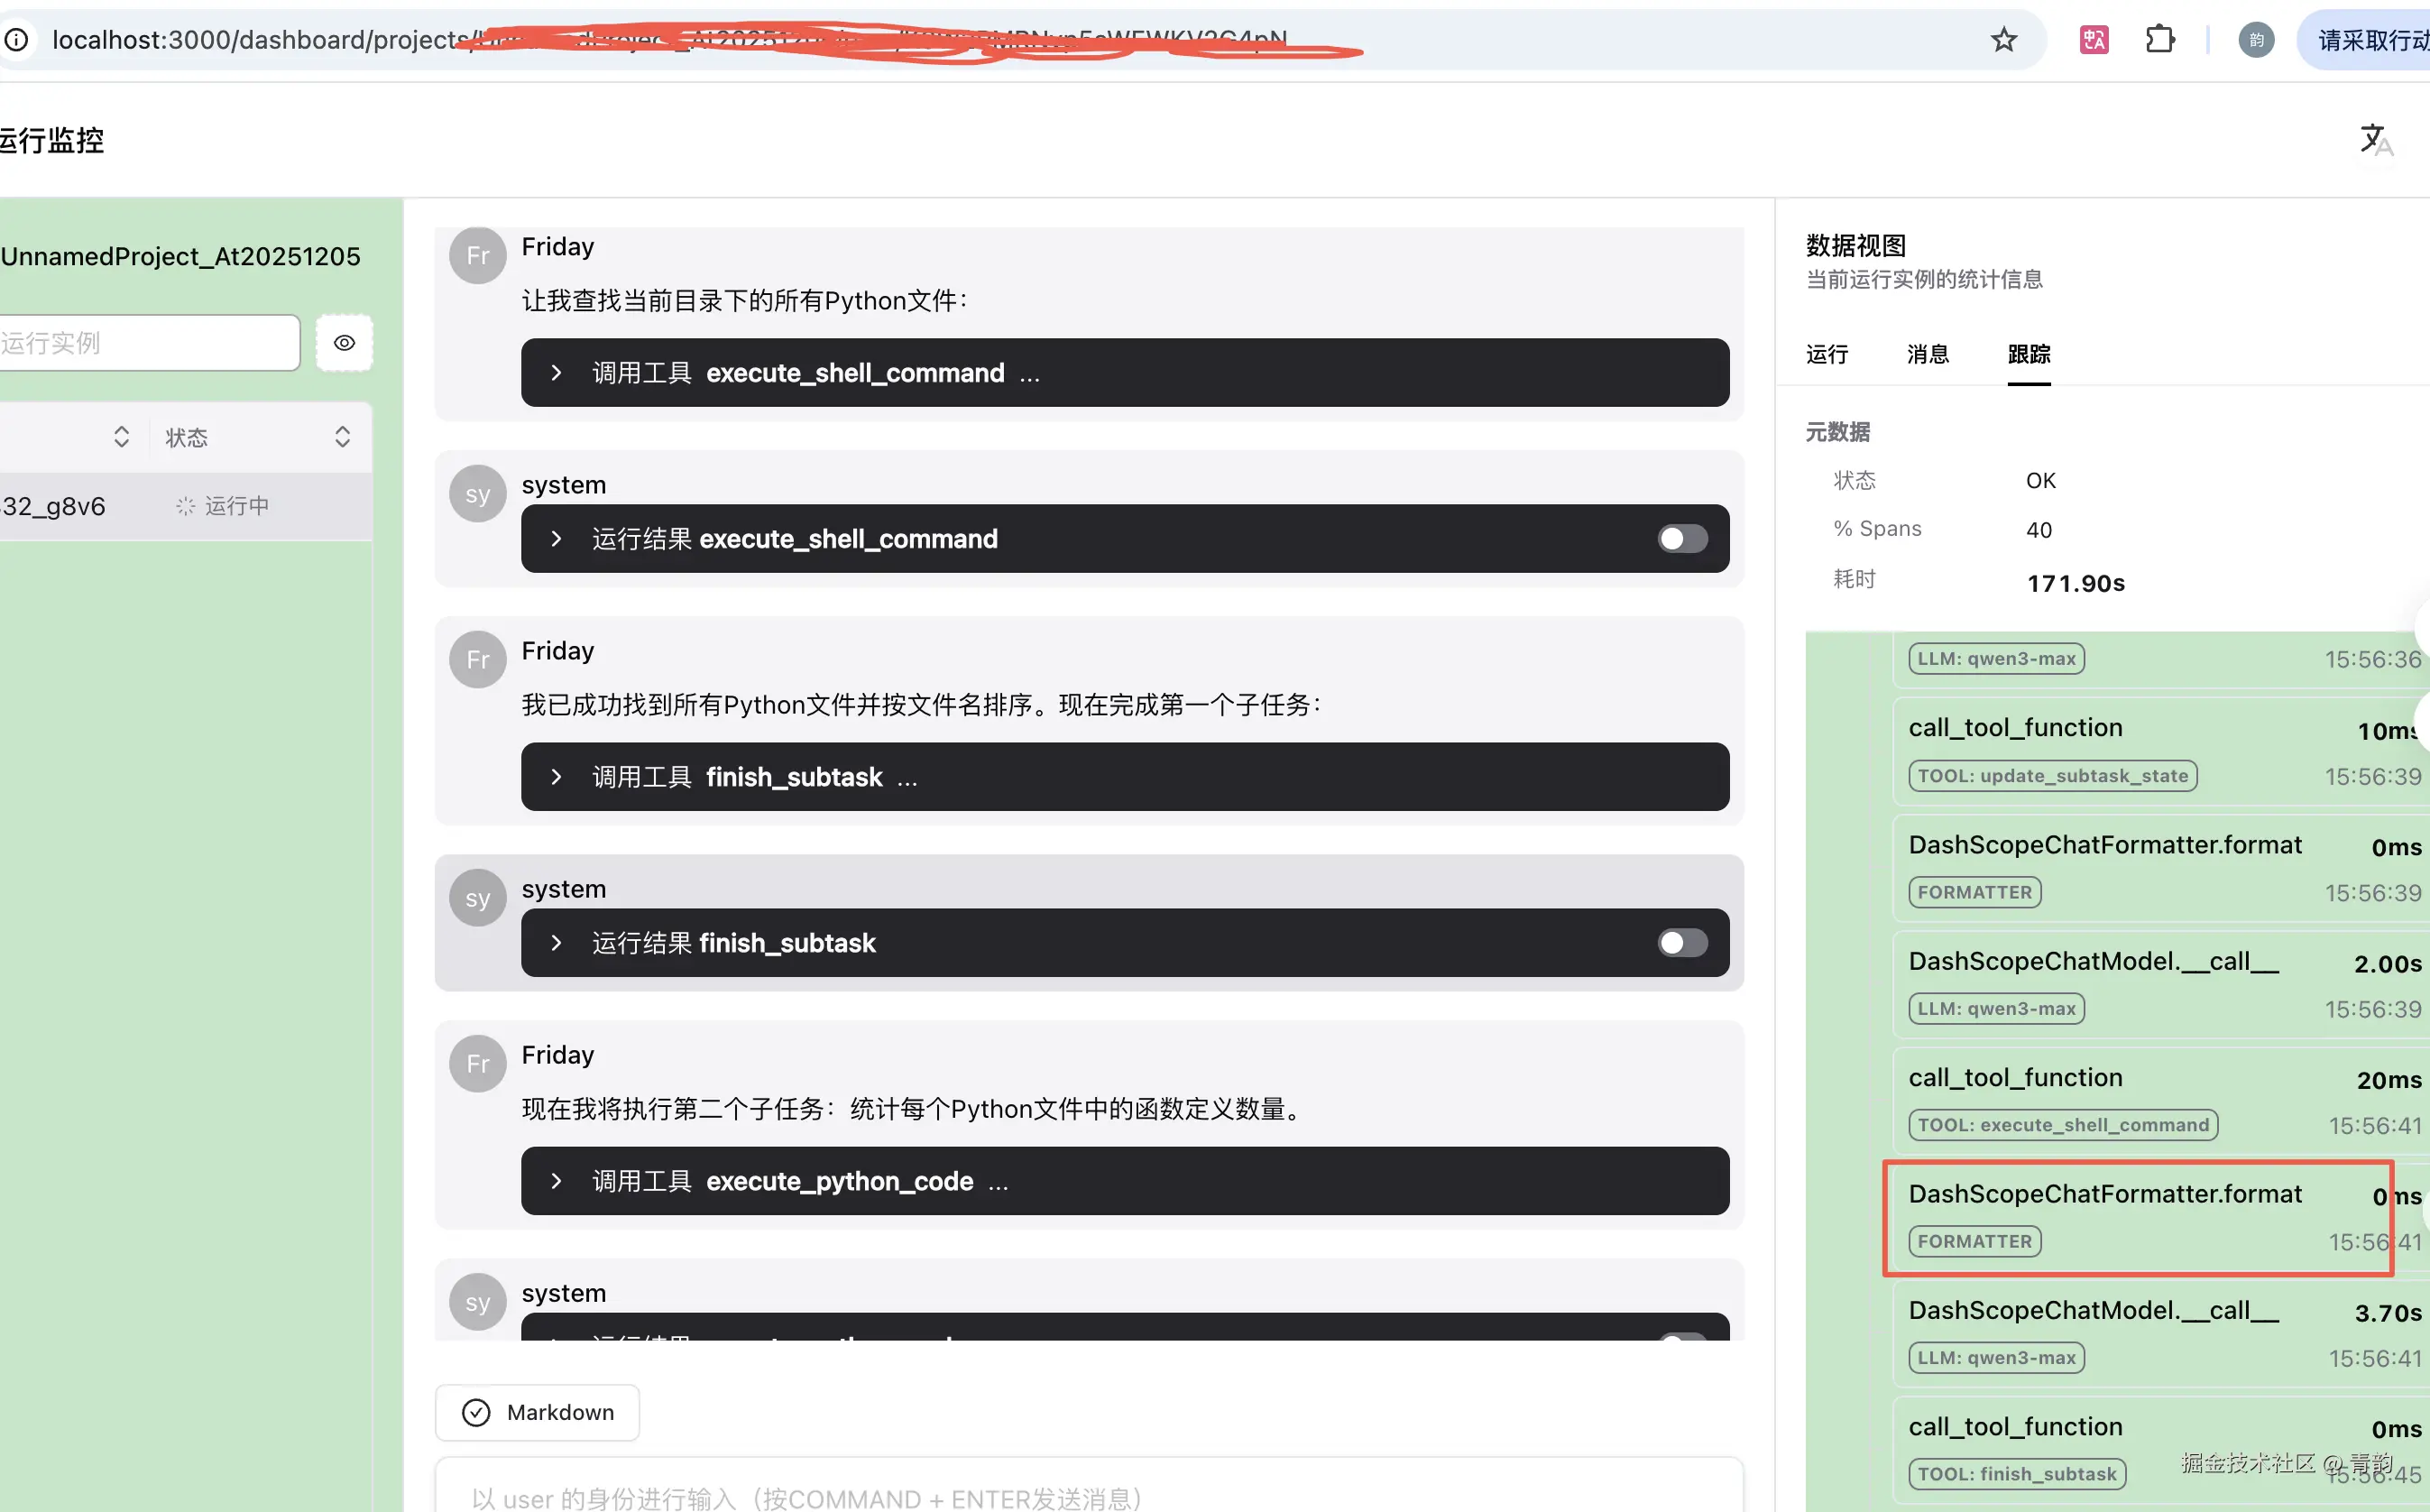
Task: Expand the execute_shell_command tool call
Action: tap(557, 373)
